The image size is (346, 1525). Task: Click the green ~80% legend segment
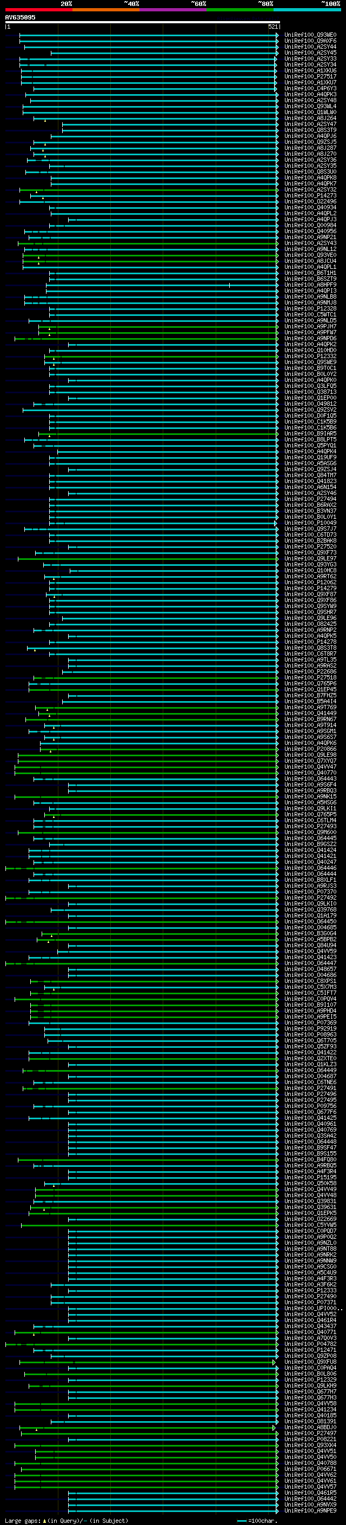pos(240,10)
